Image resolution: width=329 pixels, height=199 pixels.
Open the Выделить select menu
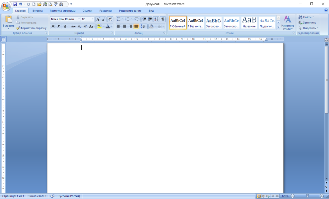(x=308, y=28)
